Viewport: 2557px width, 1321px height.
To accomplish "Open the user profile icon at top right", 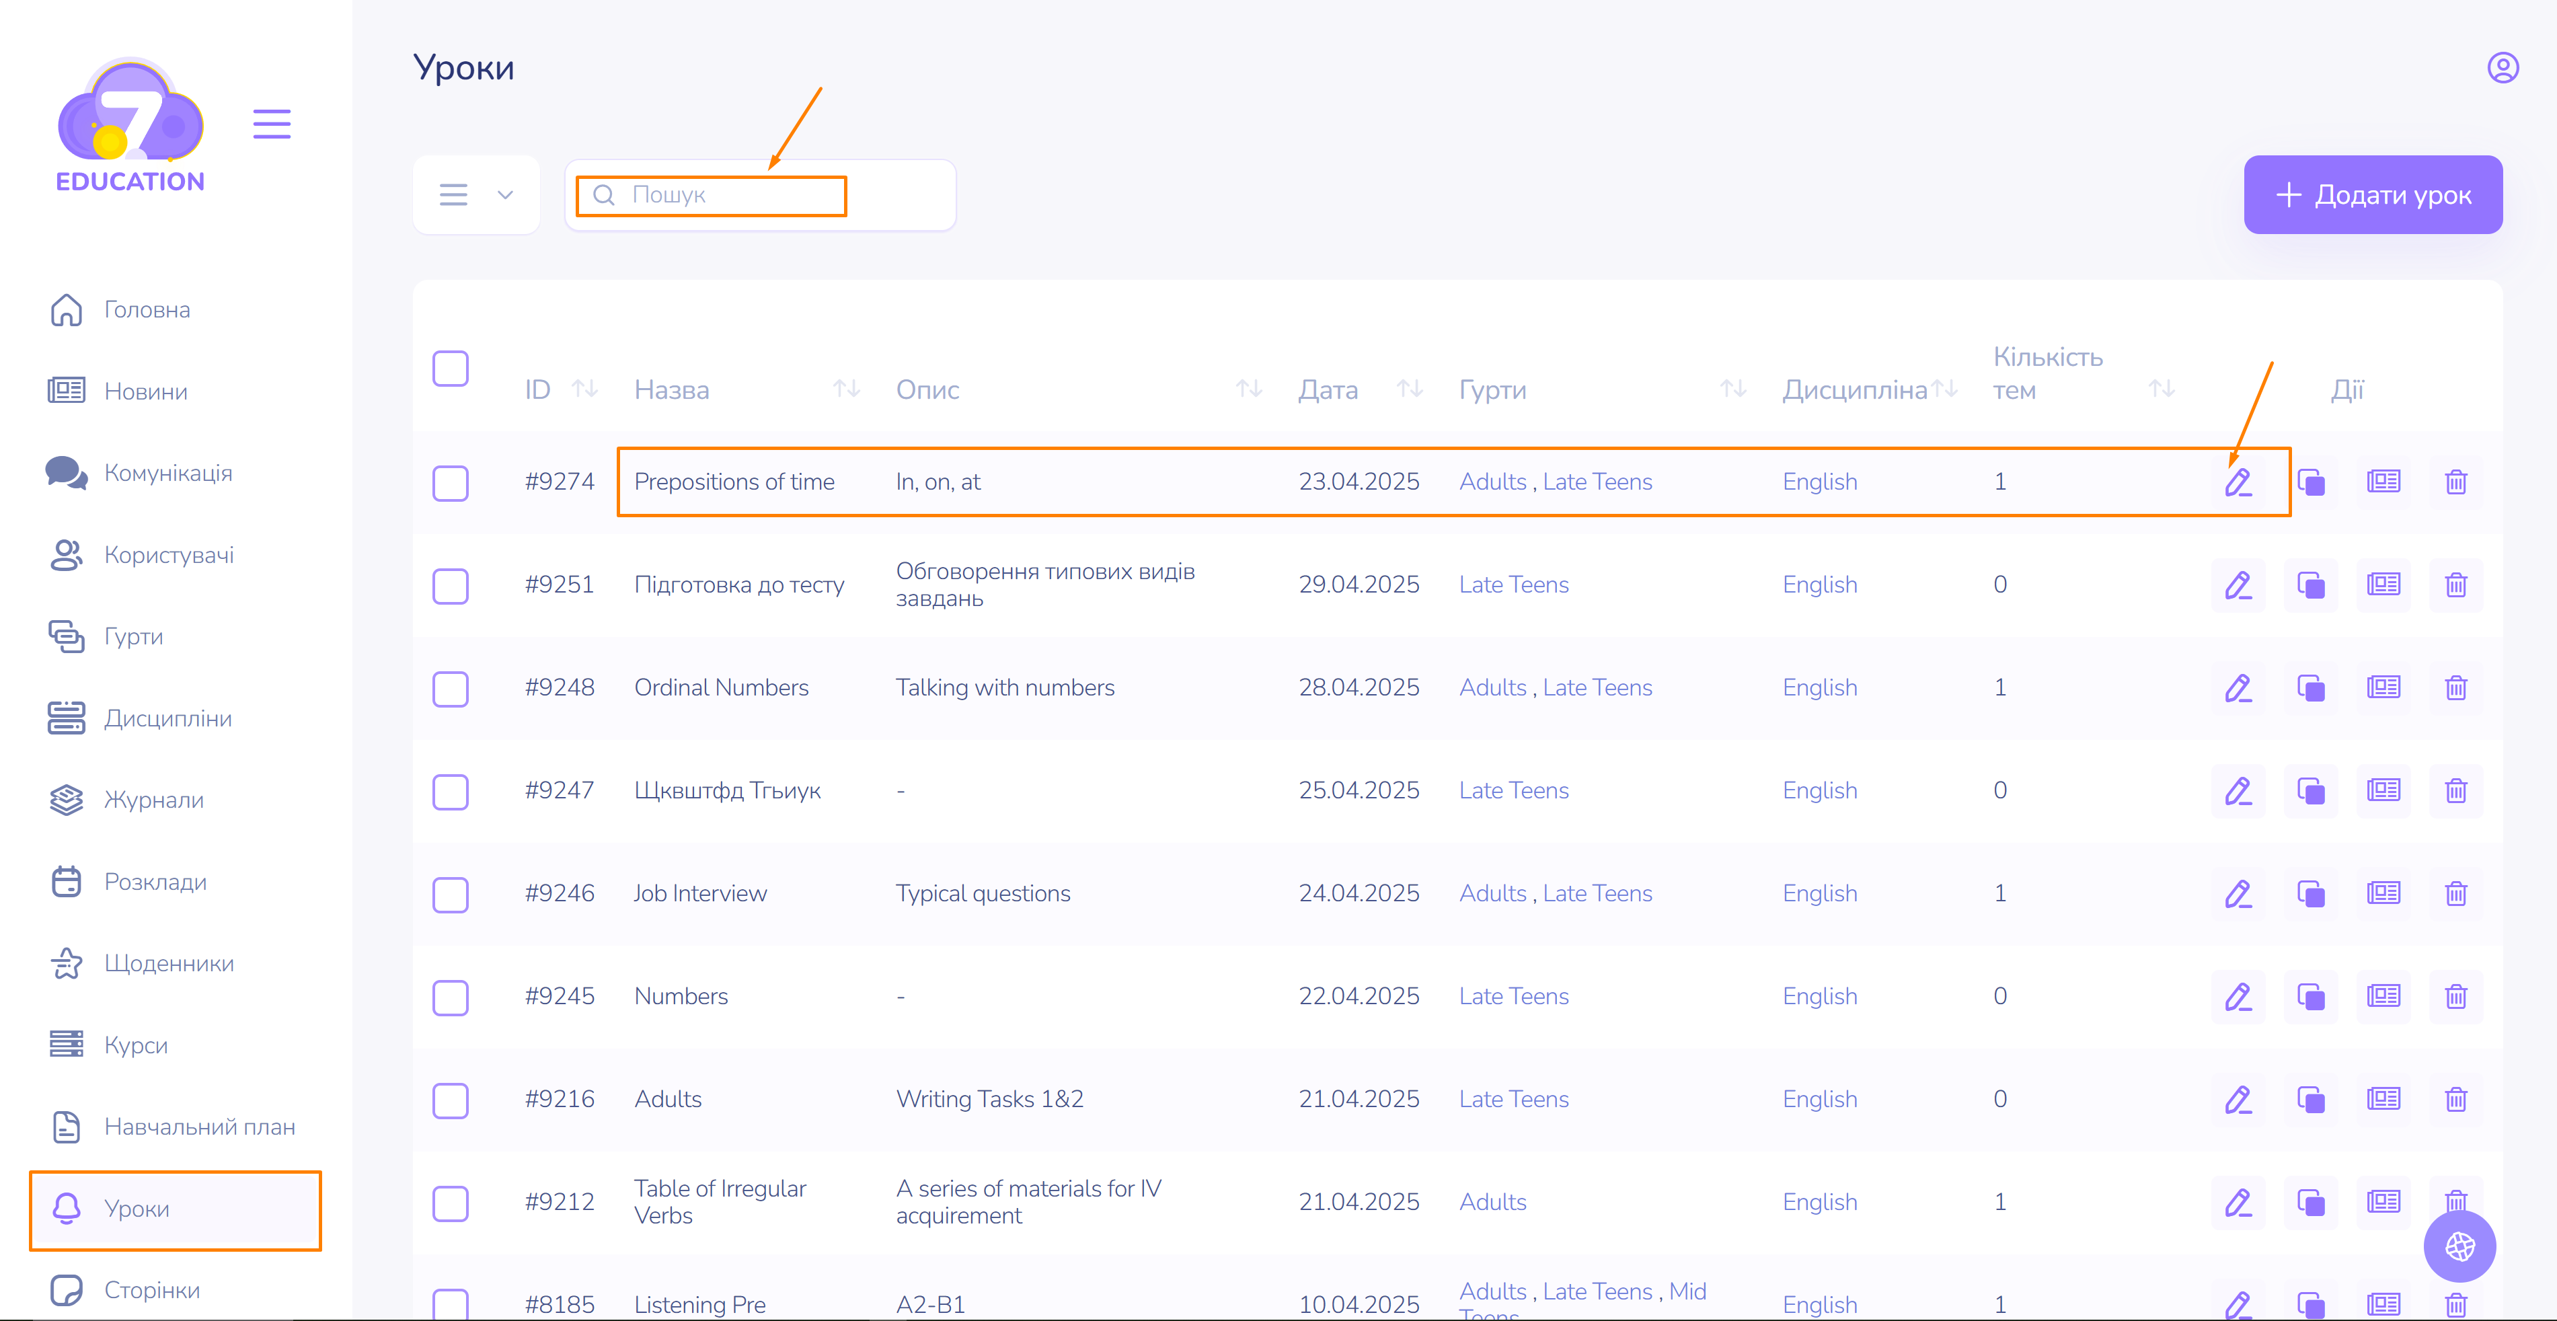I will [x=2501, y=67].
